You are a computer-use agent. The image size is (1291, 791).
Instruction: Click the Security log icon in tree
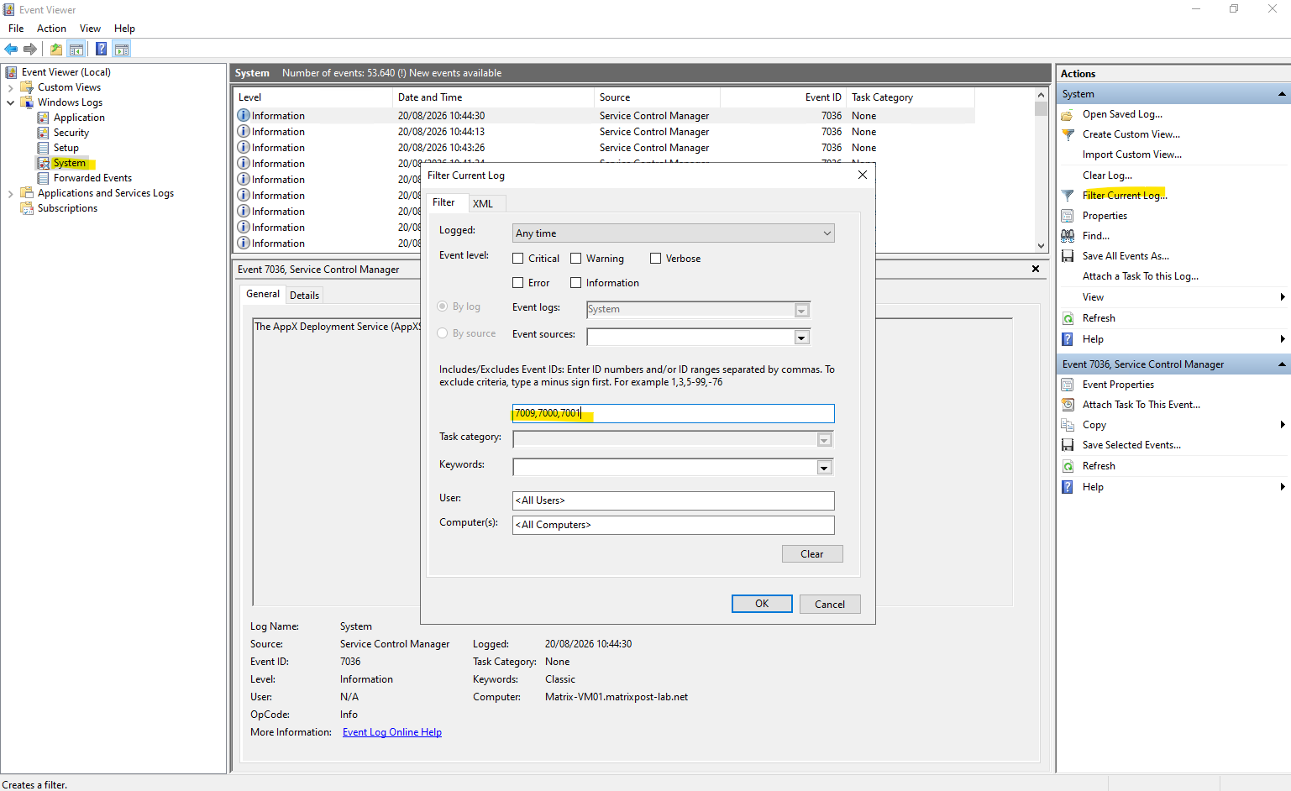[x=43, y=133]
